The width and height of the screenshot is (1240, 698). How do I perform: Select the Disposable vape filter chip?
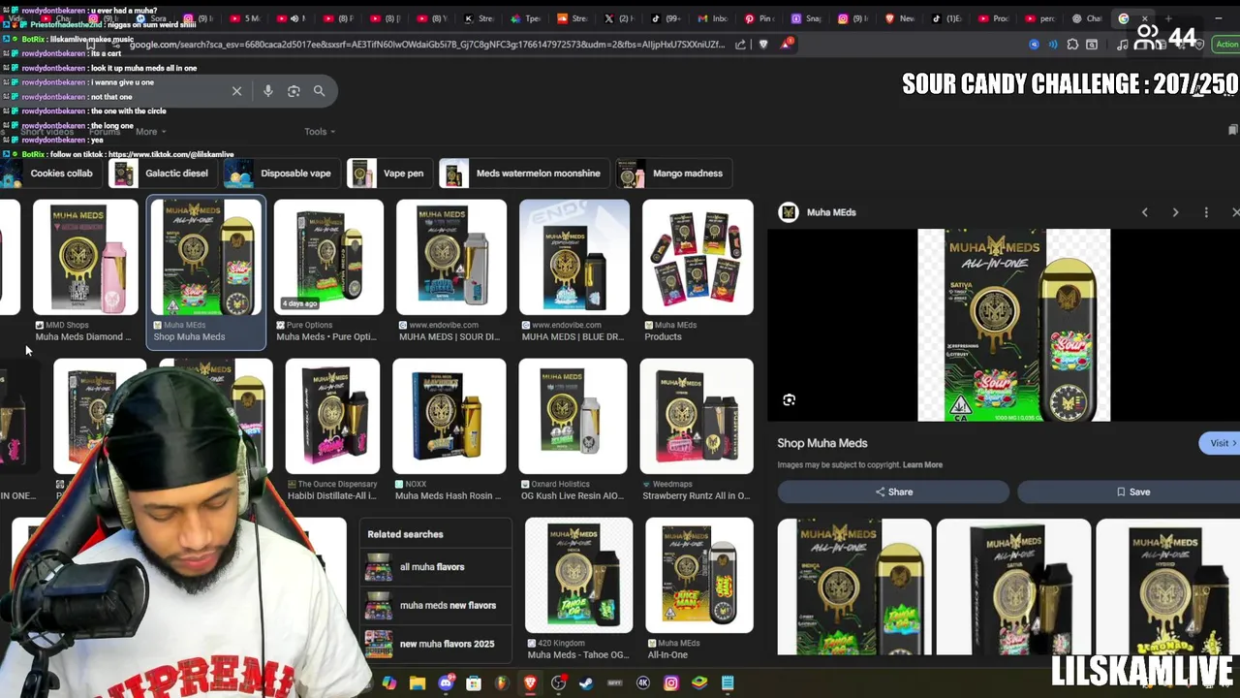280,174
